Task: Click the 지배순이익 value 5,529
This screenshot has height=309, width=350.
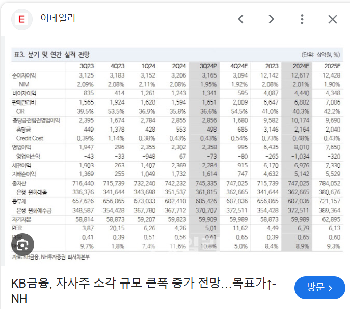Action: click(333, 174)
